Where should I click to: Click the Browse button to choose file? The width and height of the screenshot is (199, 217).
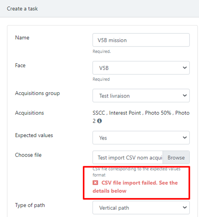coord(176,157)
